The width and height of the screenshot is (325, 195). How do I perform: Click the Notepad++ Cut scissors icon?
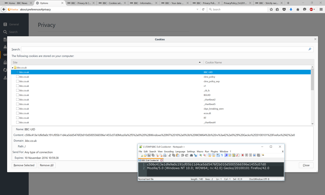pyautogui.click(x=170, y=155)
